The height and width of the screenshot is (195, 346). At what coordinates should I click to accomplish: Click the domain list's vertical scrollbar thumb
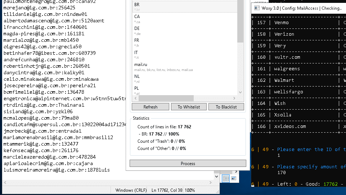click(241, 22)
